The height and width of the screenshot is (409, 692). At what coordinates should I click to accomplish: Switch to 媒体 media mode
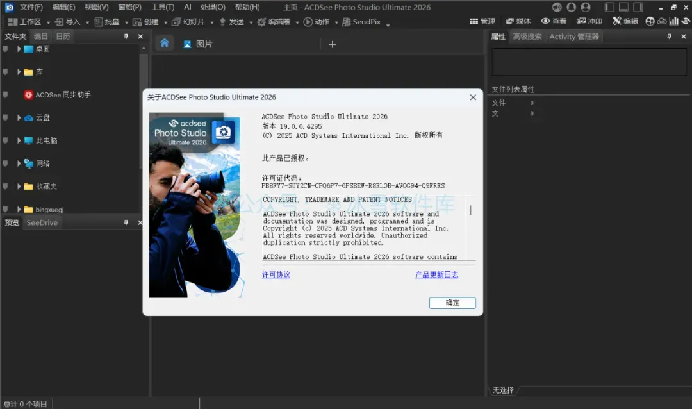[x=518, y=21]
